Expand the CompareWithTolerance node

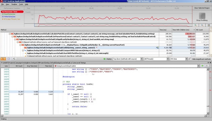23,50
